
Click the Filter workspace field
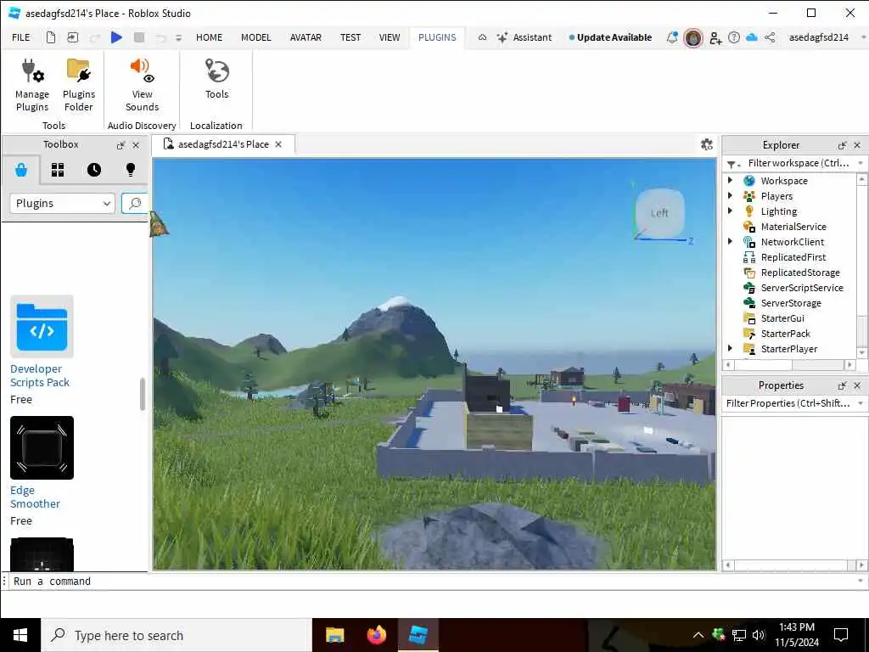[x=799, y=163]
